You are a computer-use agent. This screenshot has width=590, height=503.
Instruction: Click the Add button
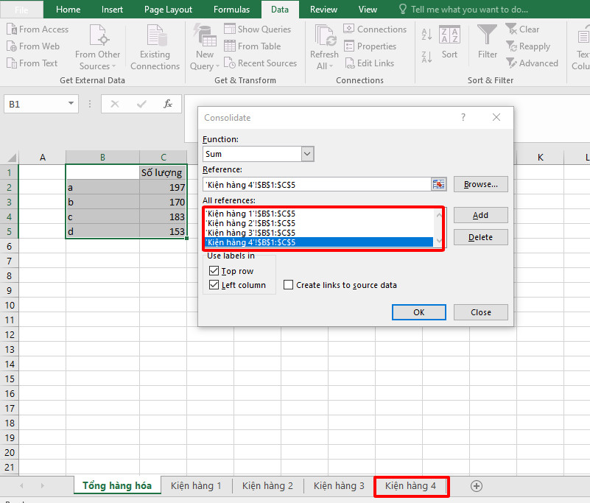point(480,215)
